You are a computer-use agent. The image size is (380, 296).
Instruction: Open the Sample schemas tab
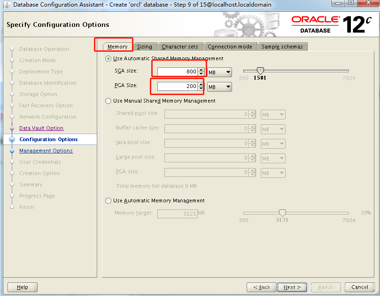[x=282, y=47]
